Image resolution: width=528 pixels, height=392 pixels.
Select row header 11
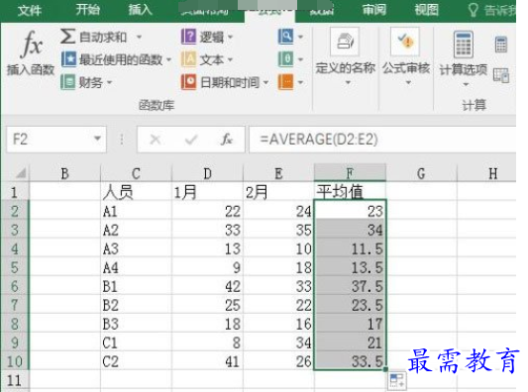pos(15,380)
